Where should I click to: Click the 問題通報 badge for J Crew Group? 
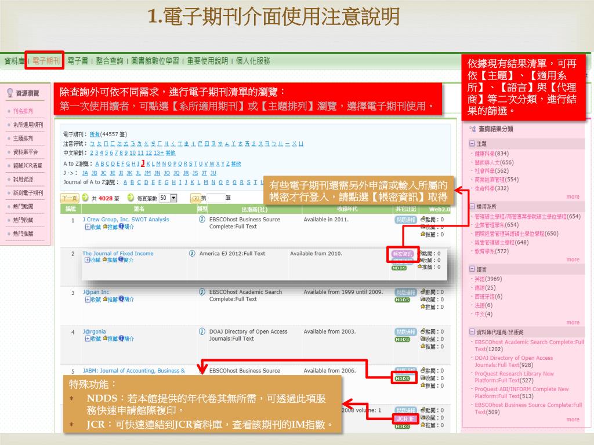405,220
